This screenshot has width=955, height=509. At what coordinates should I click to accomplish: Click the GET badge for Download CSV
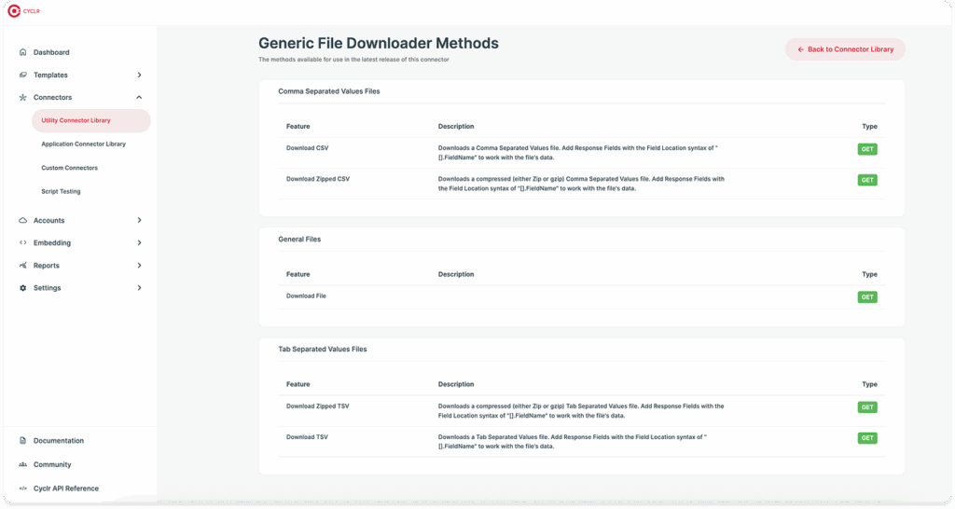point(867,149)
